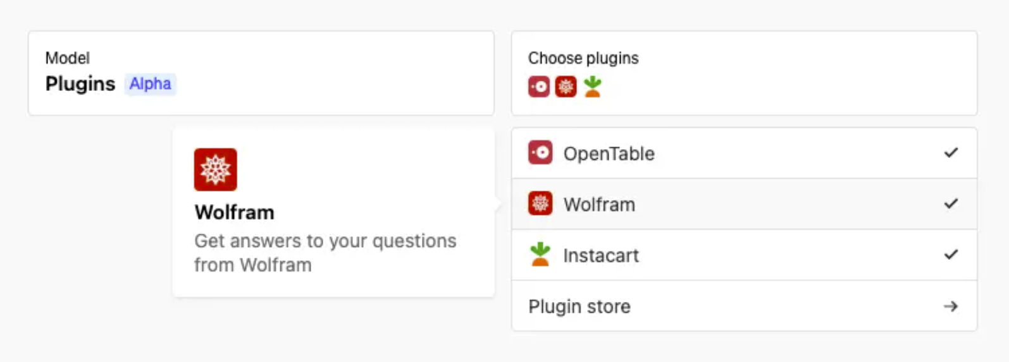Click the large Wolfram logo in the tooltip card
The height and width of the screenshot is (362, 1009).
[x=216, y=169]
